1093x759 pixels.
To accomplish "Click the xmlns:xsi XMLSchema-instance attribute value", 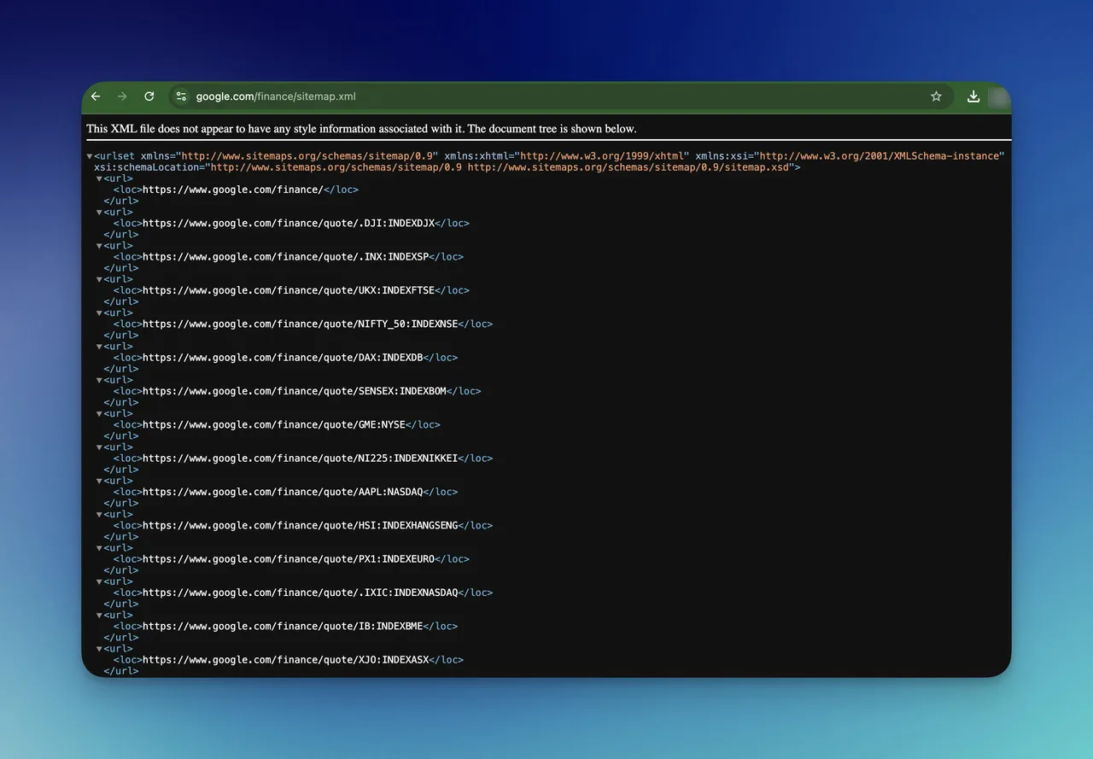I will [879, 156].
